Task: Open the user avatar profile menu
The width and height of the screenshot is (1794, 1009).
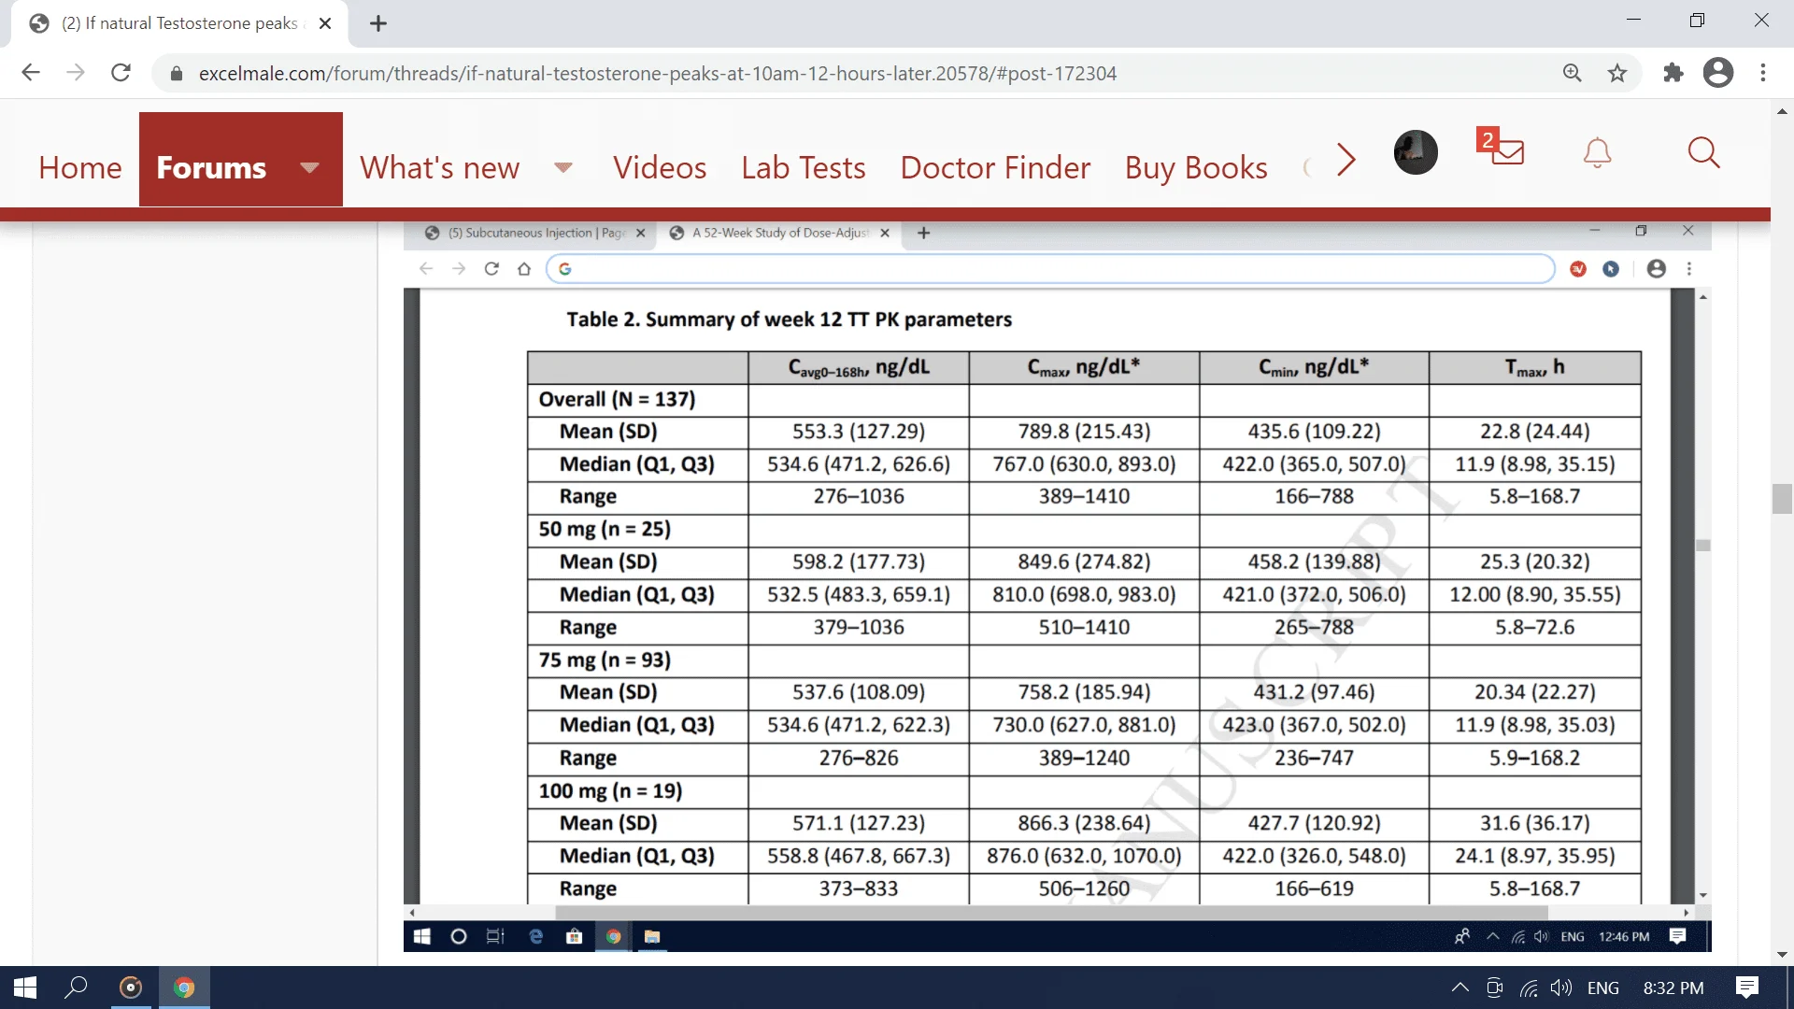Action: pyautogui.click(x=1416, y=152)
